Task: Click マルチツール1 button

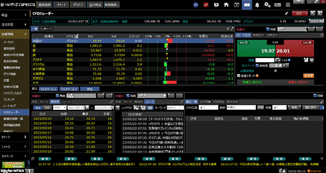Action: click(x=48, y=89)
